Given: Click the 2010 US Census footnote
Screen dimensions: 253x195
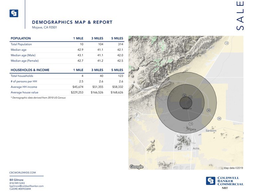Looking at the screenshot, I should (38, 97).
